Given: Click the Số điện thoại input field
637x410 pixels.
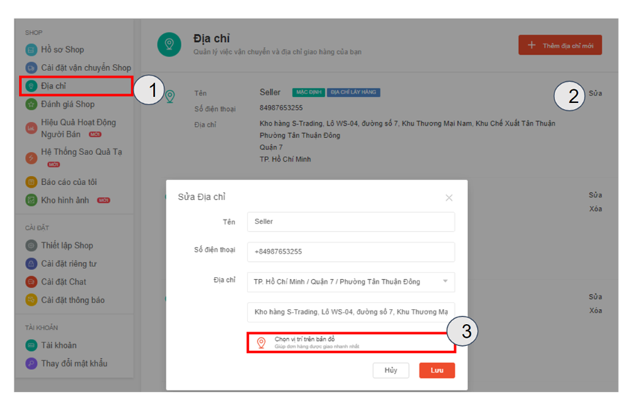Looking at the screenshot, I should [350, 252].
